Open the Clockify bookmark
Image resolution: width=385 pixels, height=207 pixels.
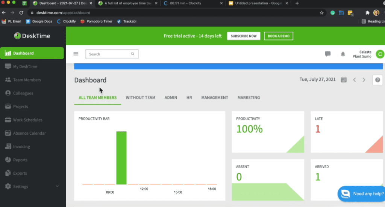coord(66,21)
